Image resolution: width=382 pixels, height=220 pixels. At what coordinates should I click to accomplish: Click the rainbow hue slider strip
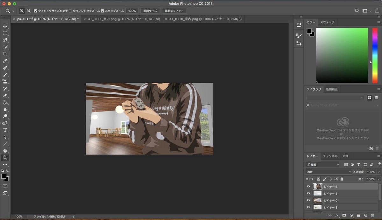click(375, 55)
